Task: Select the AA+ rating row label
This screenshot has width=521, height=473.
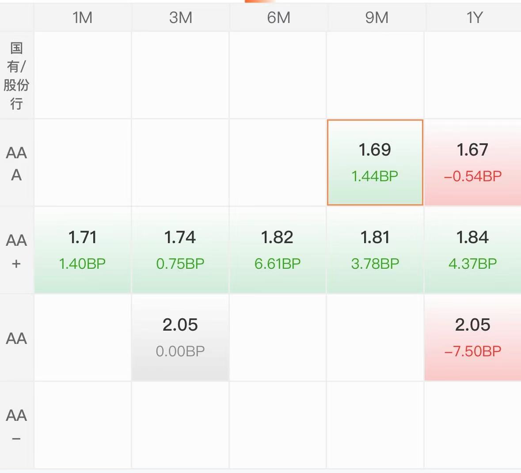Action: (16, 251)
